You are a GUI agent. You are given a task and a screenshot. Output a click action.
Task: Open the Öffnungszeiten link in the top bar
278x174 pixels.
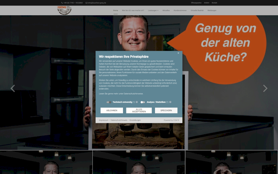pyautogui.click(x=196, y=2)
